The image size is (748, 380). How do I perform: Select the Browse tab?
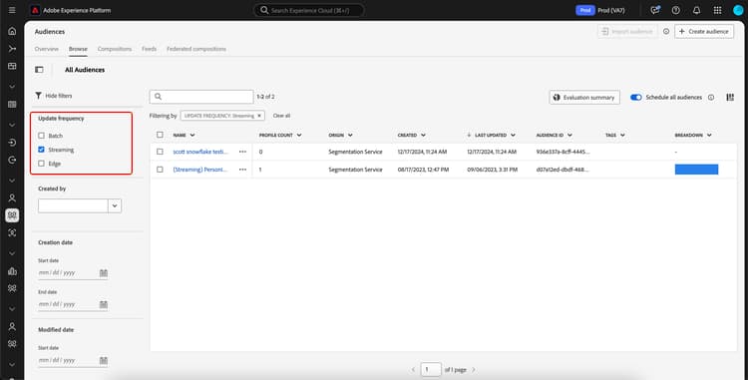[x=78, y=49]
